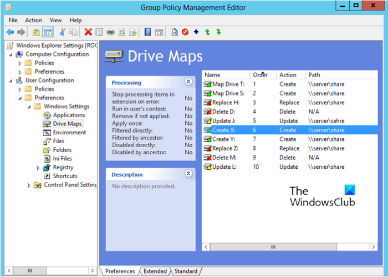Click the green Move Down arrow icon
The width and height of the screenshot is (388, 277).
(218, 32)
